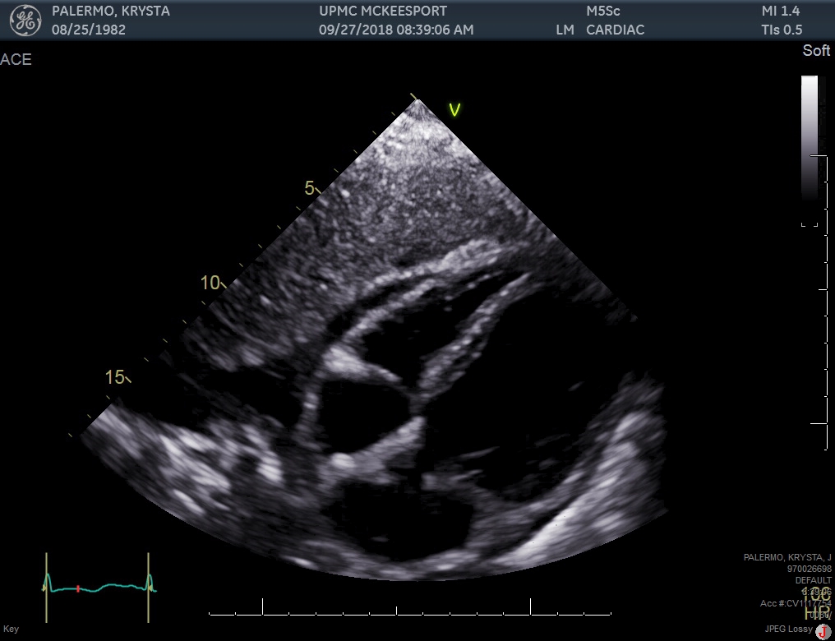Click the yellow V probe orientation marker
This screenshot has height=641, width=835.
pos(454,109)
